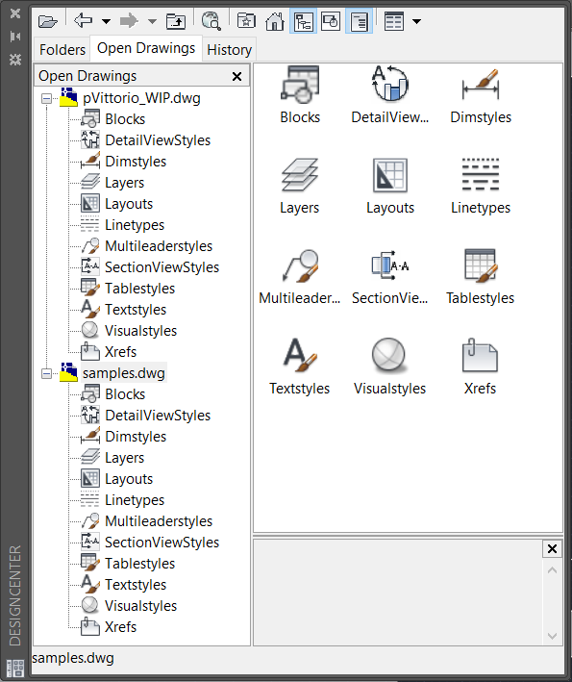Collapse the samples.dwg tree node
This screenshot has height=682, width=572.
tap(46, 373)
